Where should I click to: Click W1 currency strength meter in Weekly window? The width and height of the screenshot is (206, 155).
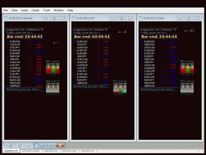[52, 68]
